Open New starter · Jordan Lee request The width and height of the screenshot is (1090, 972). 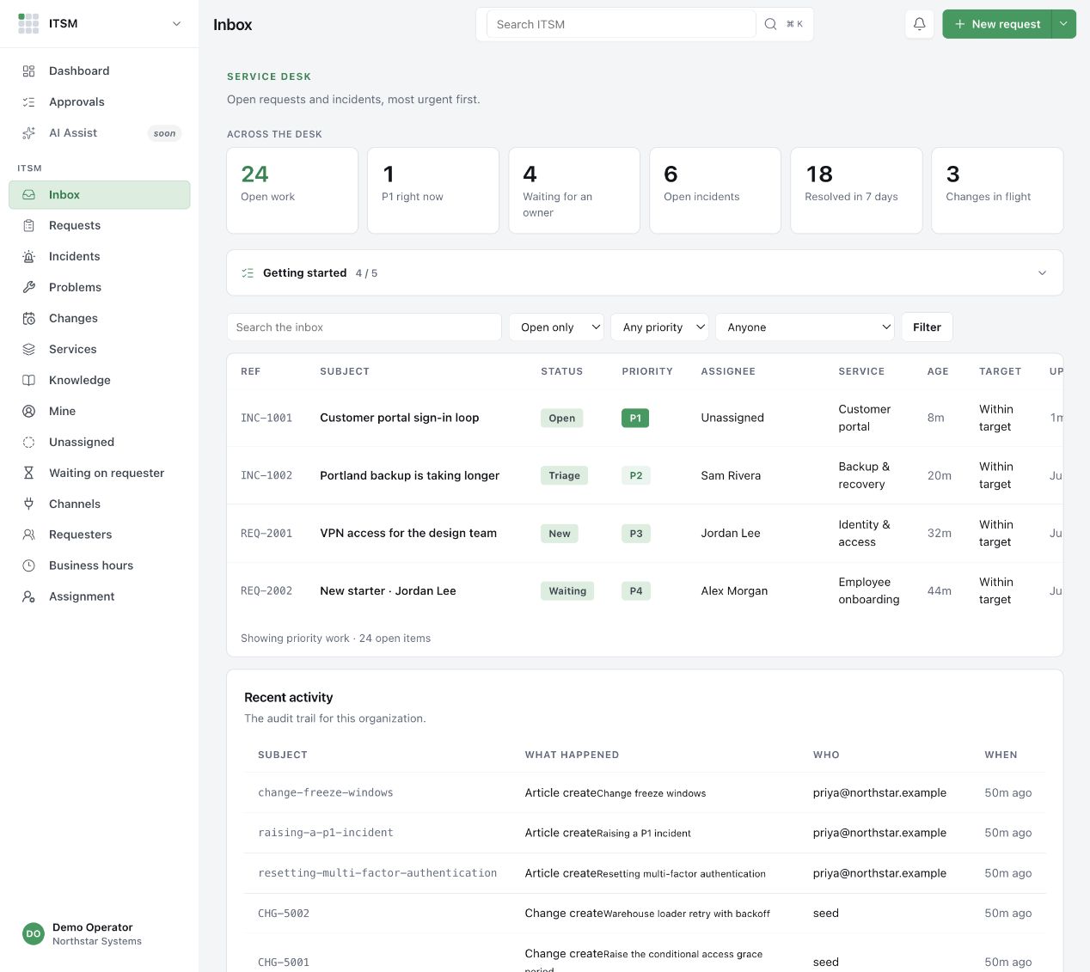pyautogui.click(x=388, y=590)
